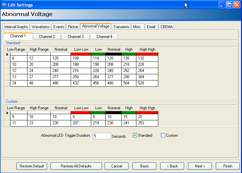Switch to Channel 2 sub-tab
Screen dimensions: 242x173
point(47,37)
